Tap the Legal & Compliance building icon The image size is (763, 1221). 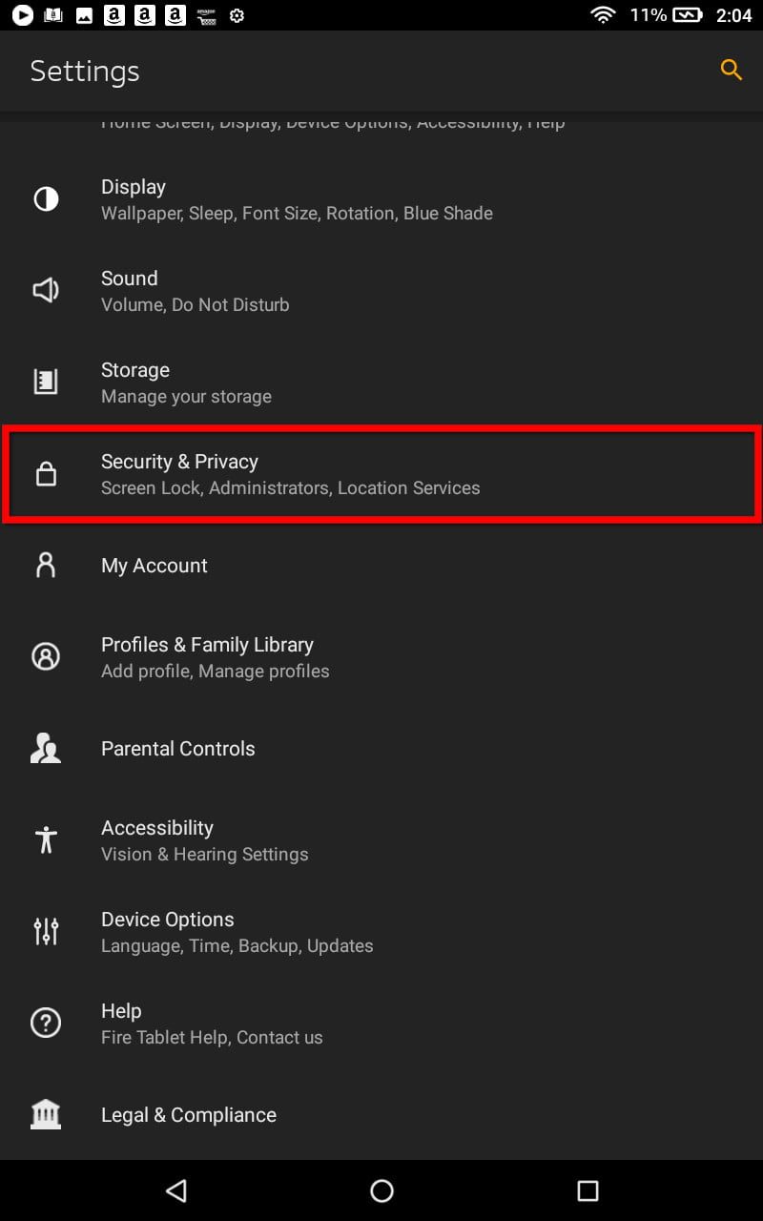coord(46,1114)
